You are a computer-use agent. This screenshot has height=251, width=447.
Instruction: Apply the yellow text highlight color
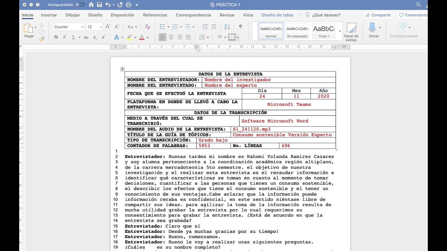pos(129,37)
